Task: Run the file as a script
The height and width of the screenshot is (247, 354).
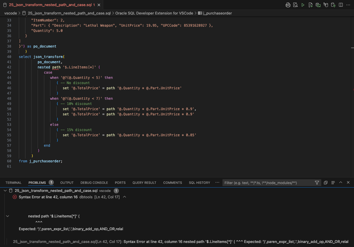Action: pos(310,5)
